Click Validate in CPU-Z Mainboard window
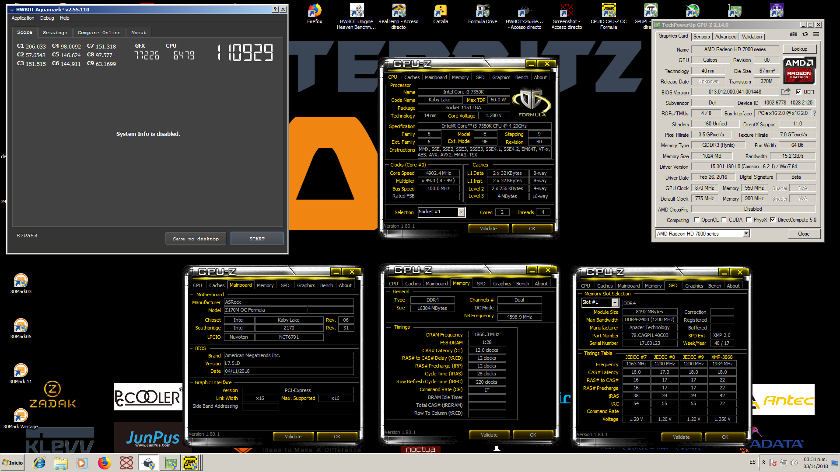This screenshot has width=840, height=472. [x=293, y=437]
